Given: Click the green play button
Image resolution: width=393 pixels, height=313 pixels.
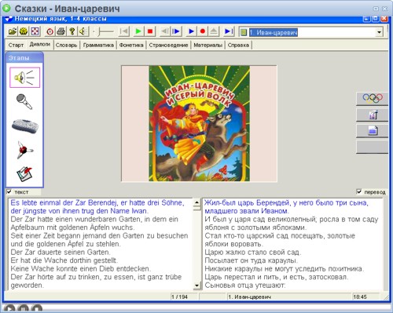Looking at the screenshot, I should click(138, 31).
